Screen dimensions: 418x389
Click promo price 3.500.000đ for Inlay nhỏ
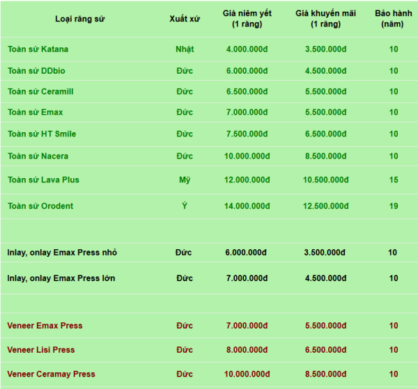[x=325, y=253]
